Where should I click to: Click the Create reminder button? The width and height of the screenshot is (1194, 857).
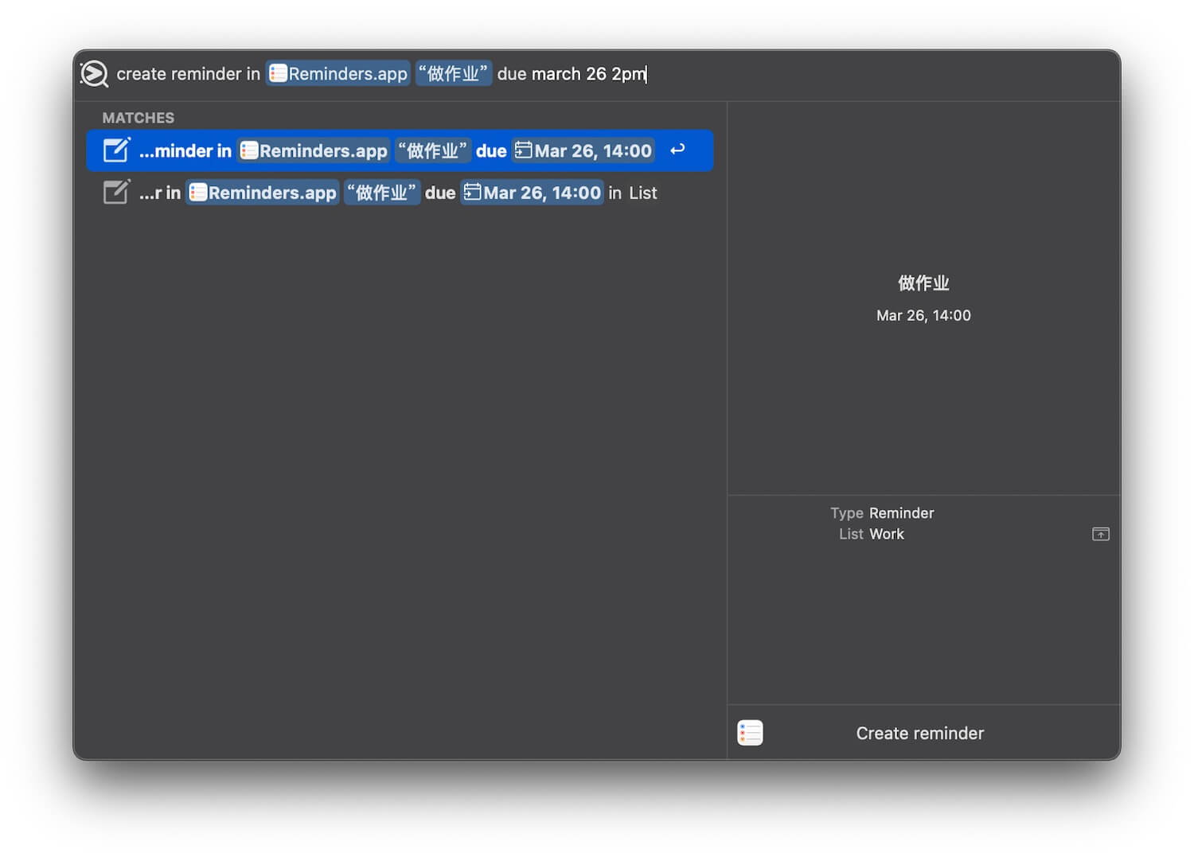click(x=919, y=734)
